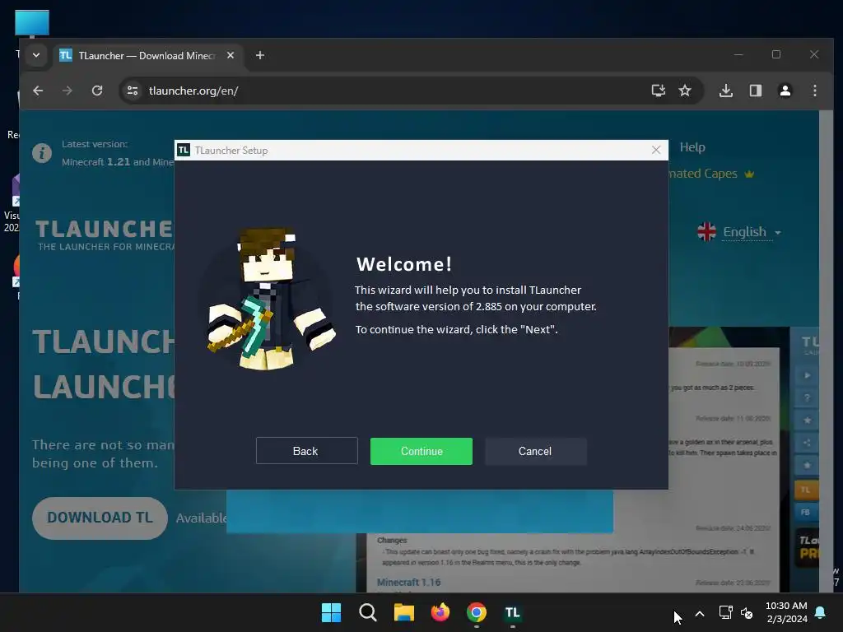The image size is (843, 632).
Task: Click the green Continue button
Action: [421, 451]
